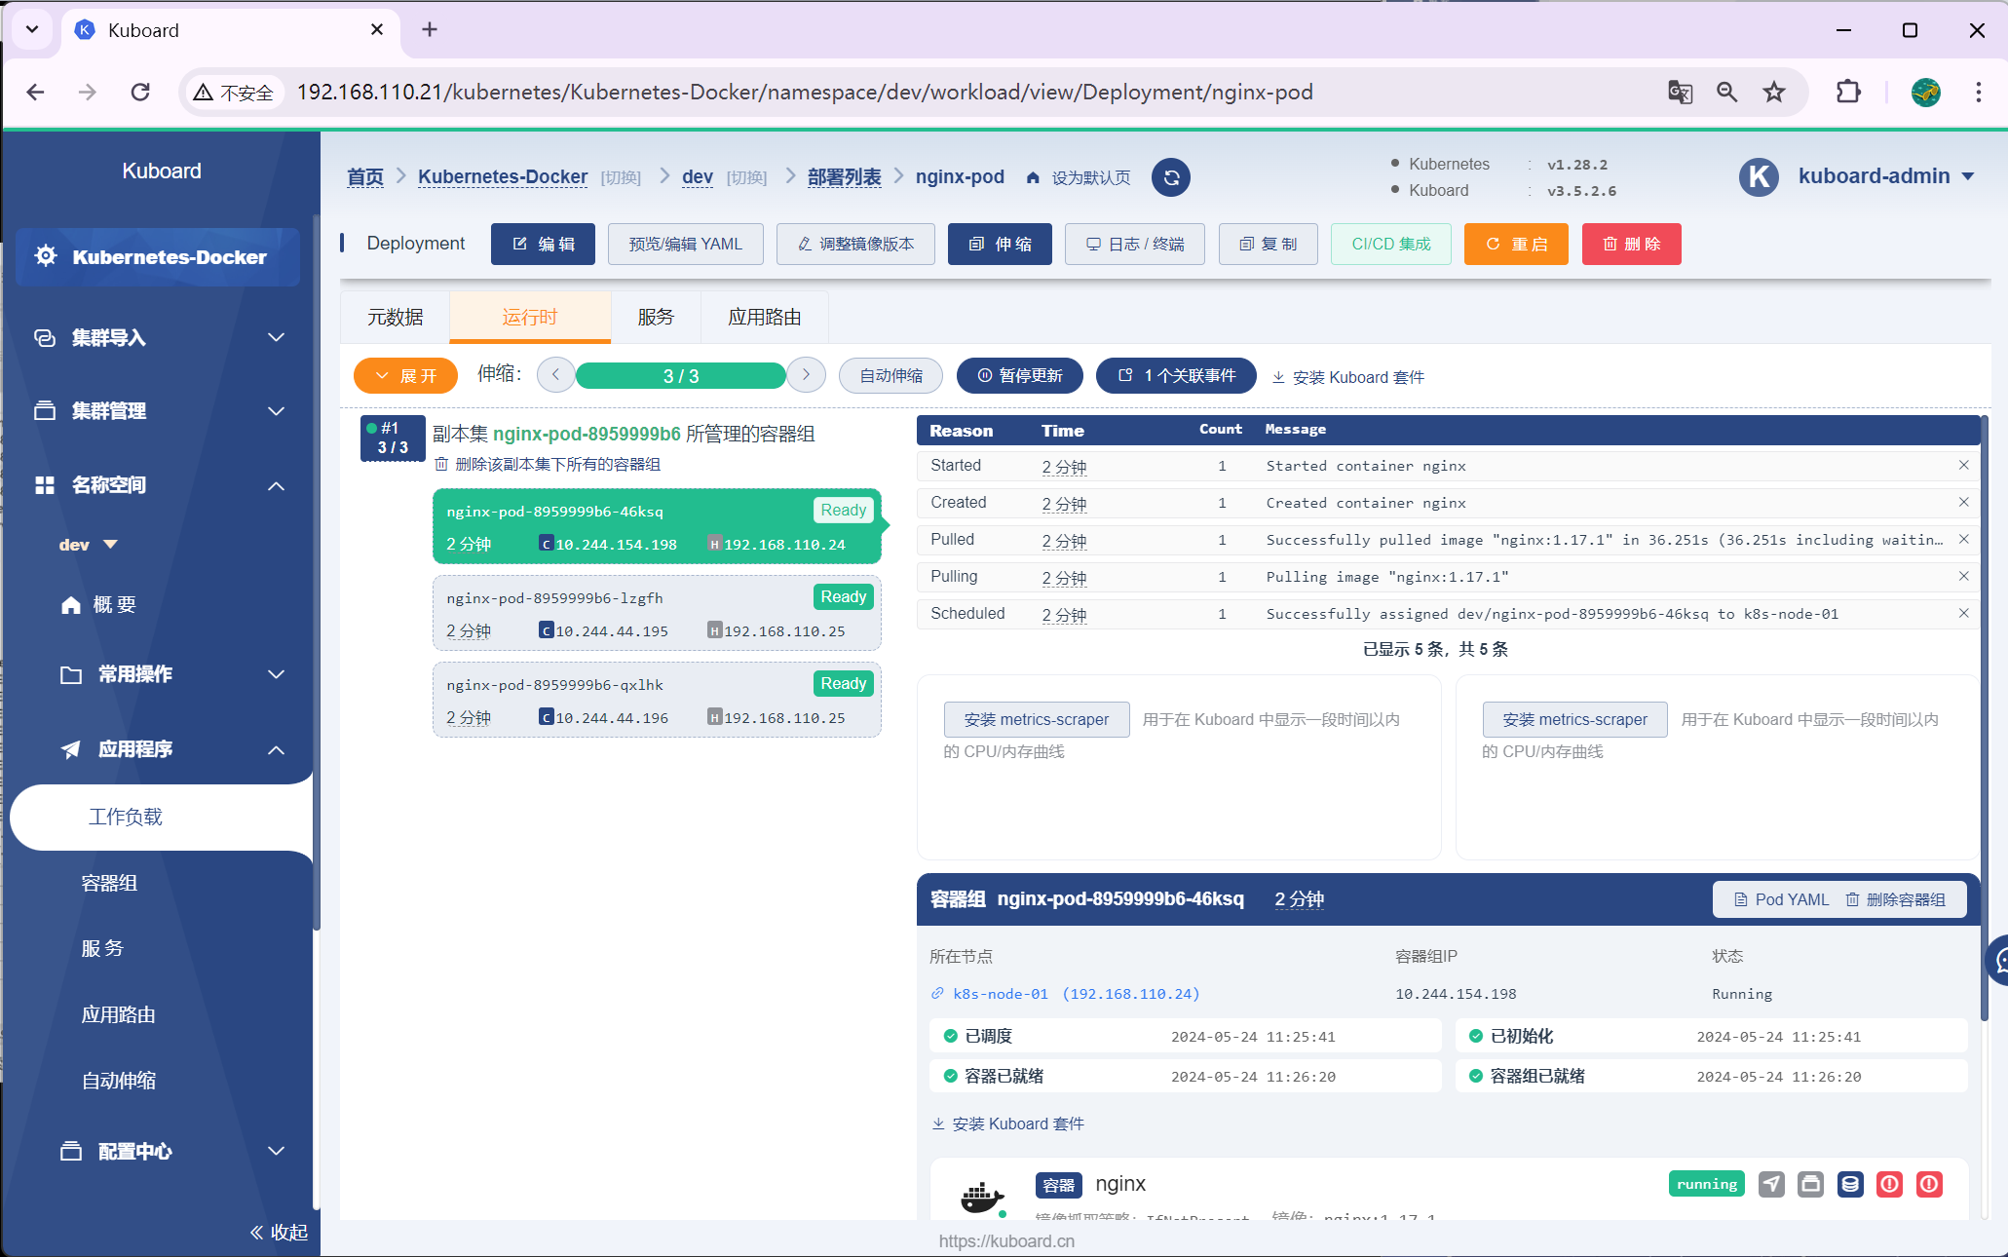Dismiss the Pulled event row
The image size is (2008, 1257).
point(1963,540)
